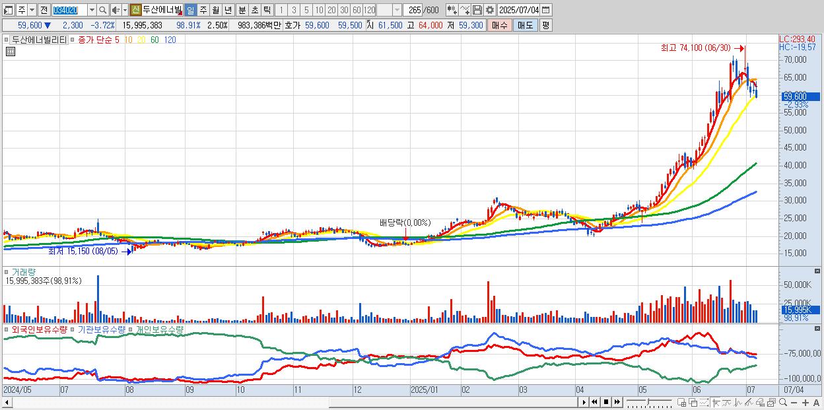824x410 pixels.
Task: Expand the speaker options dropdown arrow
Action: coord(125,10)
